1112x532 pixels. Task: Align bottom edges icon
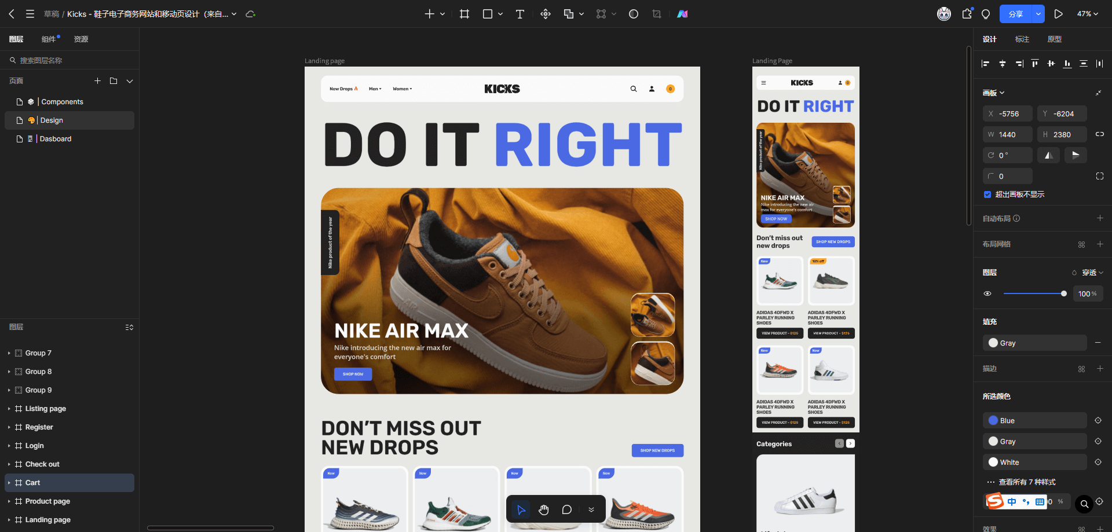[1067, 64]
